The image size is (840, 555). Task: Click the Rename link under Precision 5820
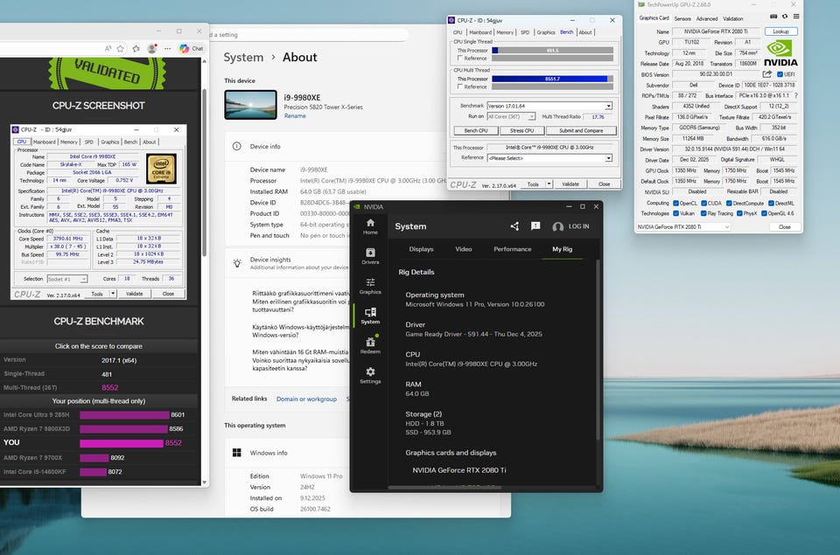tap(295, 115)
